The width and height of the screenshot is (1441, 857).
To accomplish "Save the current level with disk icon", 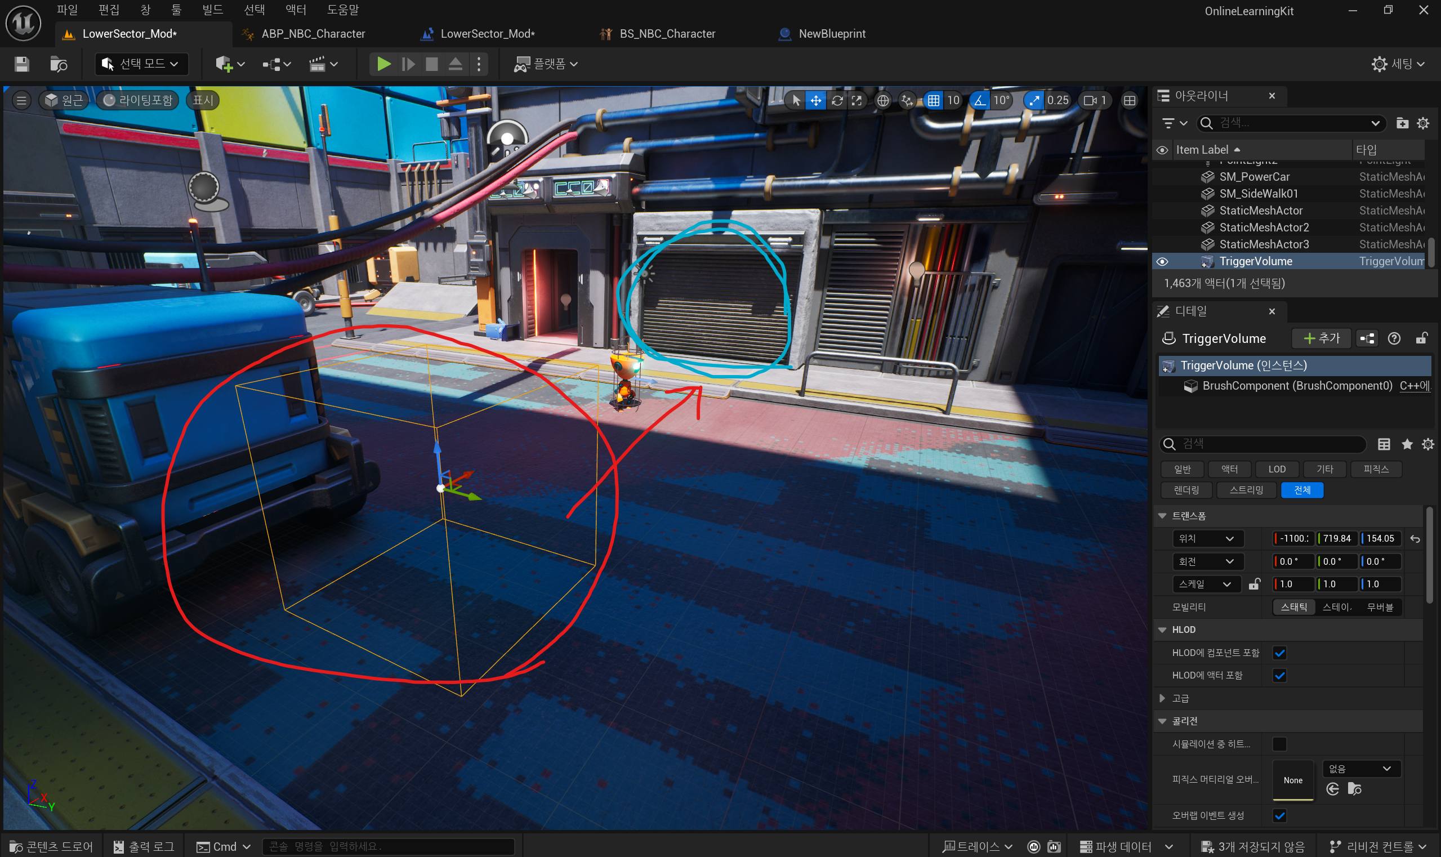I will [x=22, y=64].
